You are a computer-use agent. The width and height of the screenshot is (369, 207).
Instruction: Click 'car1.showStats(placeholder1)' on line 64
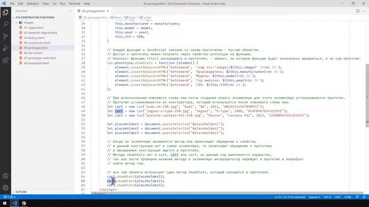click(136, 177)
